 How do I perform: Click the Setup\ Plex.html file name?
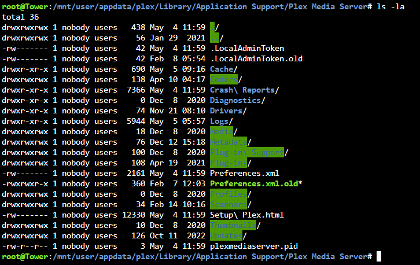coord(247,215)
